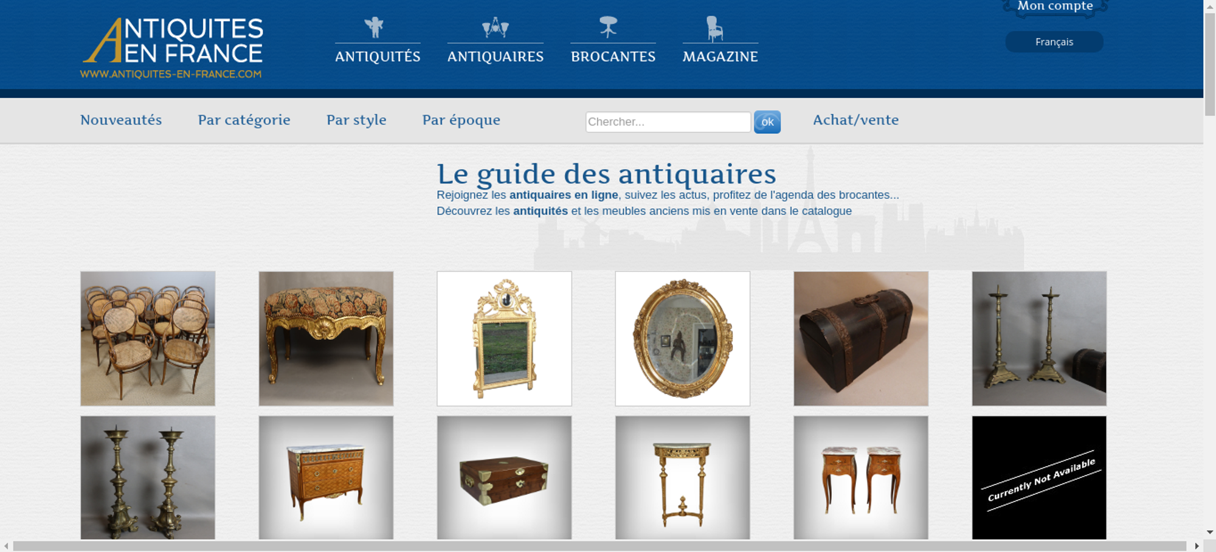Open the Par catégorie menu
The image size is (1216, 552).
(x=244, y=120)
